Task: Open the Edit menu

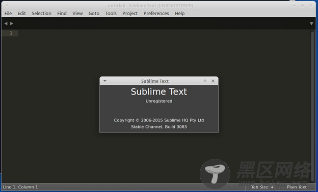Action: 21,13
